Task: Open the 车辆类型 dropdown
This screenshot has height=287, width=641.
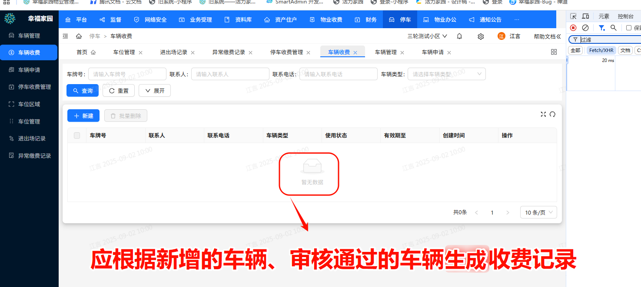Action: (446, 74)
